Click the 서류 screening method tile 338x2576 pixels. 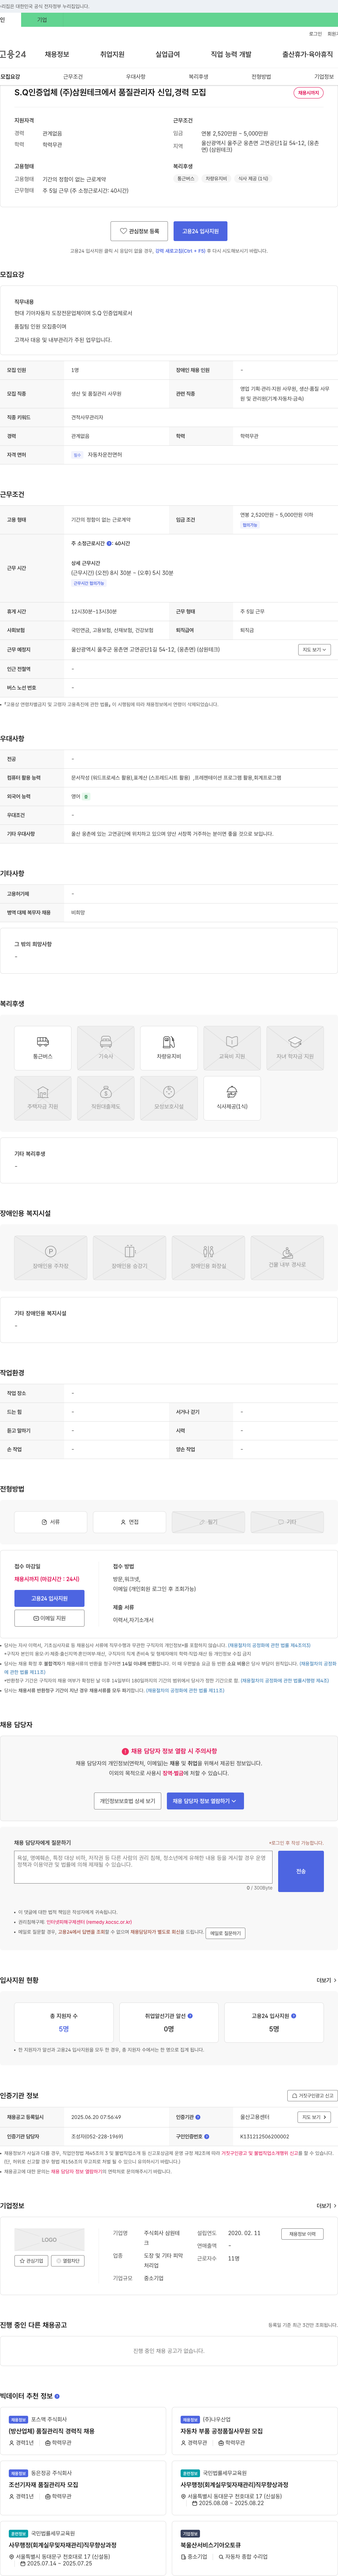click(51, 1522)
